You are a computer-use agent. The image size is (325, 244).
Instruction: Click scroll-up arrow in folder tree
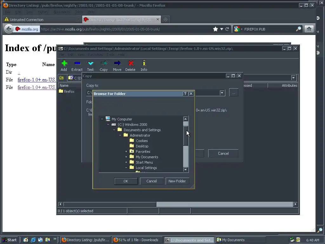pyautogui.click(x=186, y=119)
